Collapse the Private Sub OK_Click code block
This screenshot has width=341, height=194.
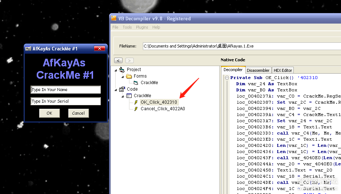coord(227,78)
